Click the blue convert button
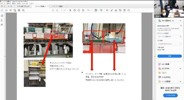The height and width of the screenshot is (100, 184). pos(170,56)
